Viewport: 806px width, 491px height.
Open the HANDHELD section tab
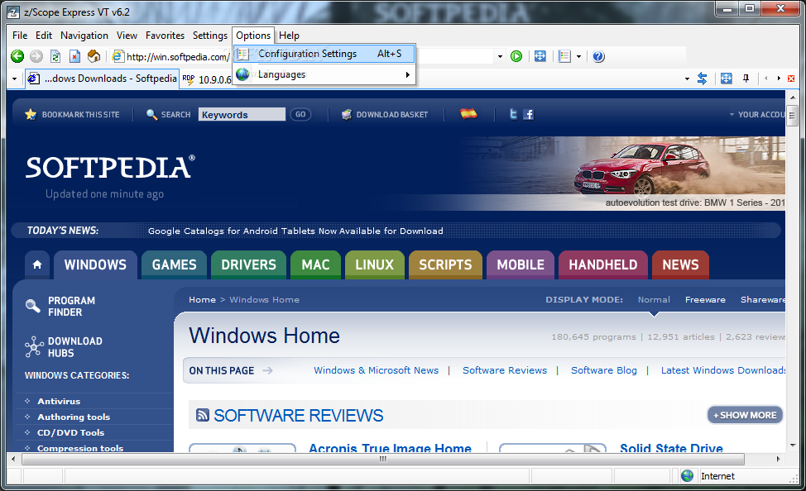point(603,265)
